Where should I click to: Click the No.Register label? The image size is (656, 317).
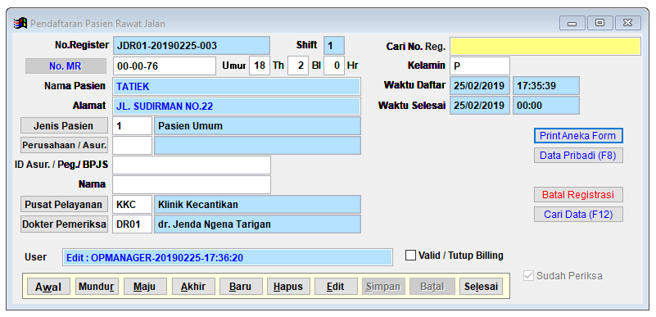point(82,45)
